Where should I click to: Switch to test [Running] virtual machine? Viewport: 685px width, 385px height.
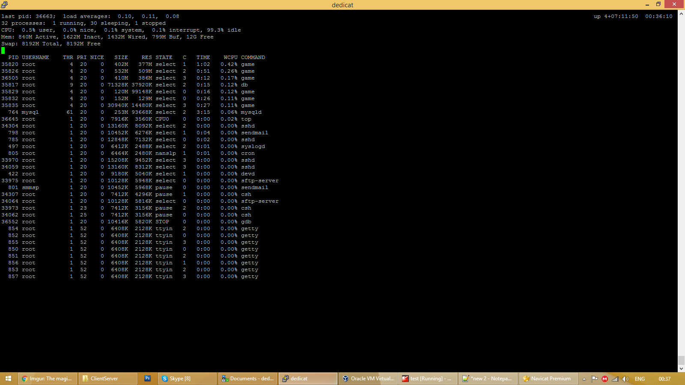tap(428, 379)
